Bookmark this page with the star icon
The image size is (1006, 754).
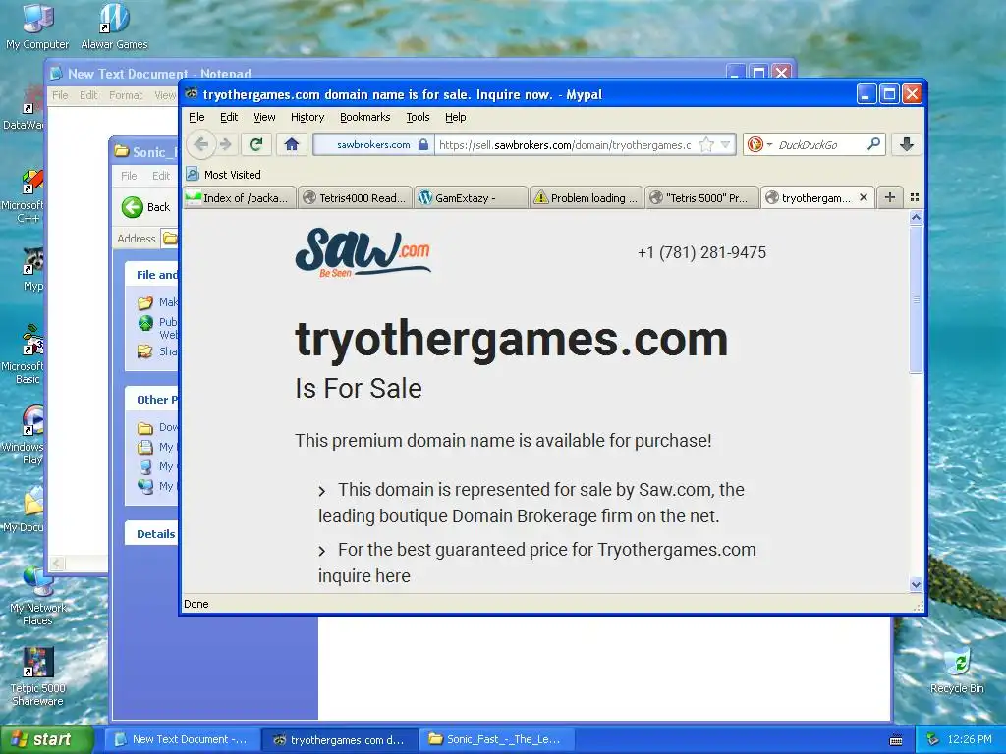[705, 145]
